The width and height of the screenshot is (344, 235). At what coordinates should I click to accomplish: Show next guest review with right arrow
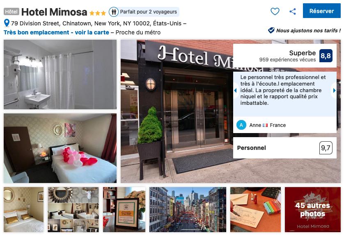click(x=334, y=90)
